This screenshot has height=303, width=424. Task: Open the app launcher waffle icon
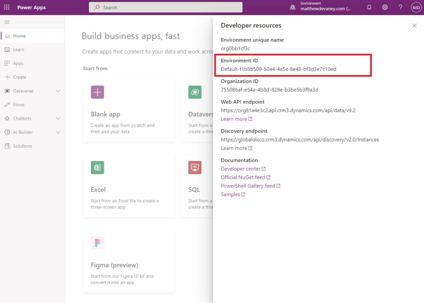point(7,7)
